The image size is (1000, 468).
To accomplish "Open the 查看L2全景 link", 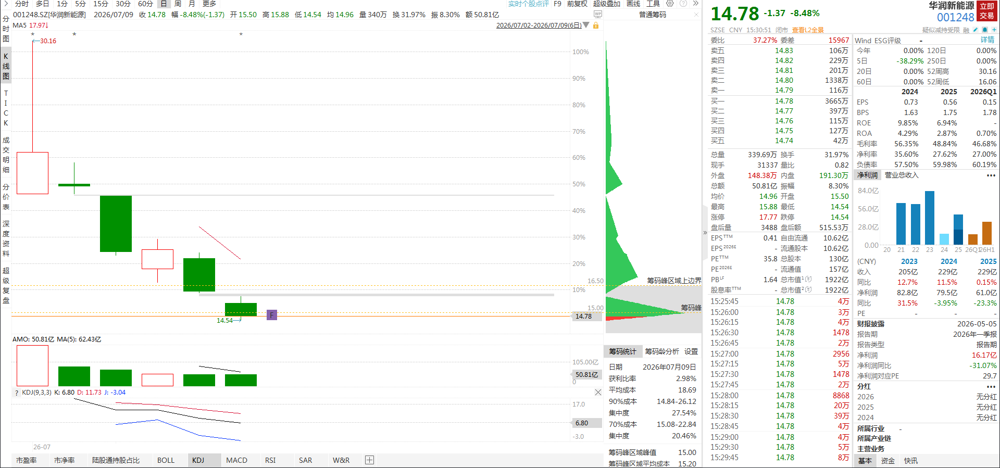I will [808, 30].
